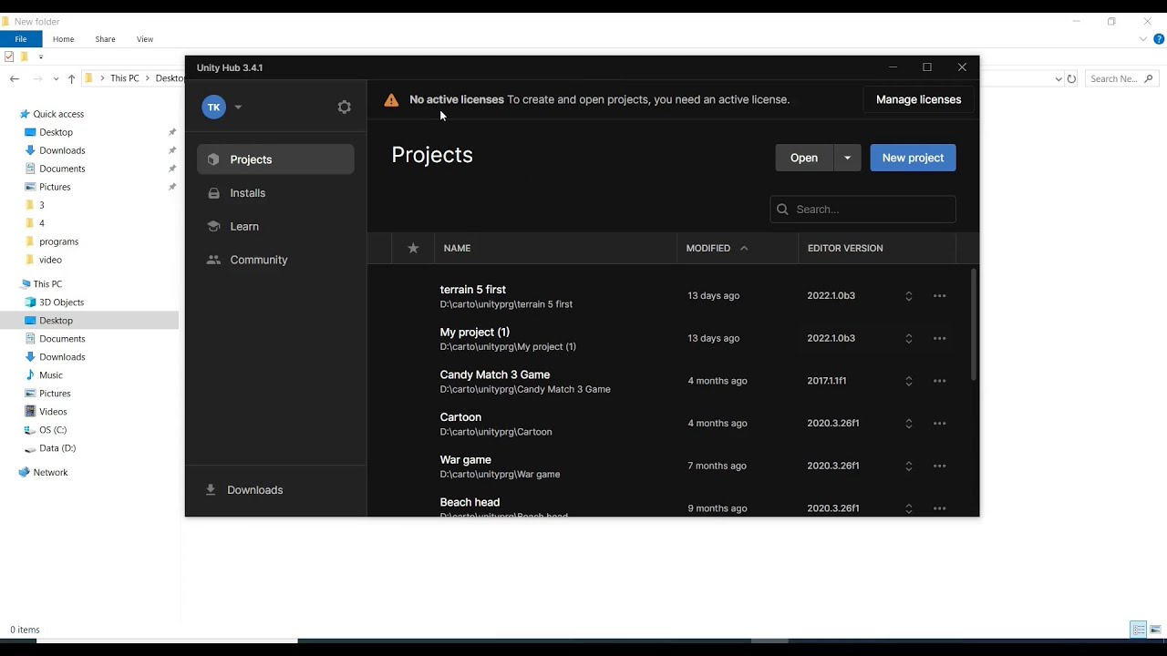This screenshot has width=1167, height=656.
Task: Sort projects by the NAME column
Action: 457,248
